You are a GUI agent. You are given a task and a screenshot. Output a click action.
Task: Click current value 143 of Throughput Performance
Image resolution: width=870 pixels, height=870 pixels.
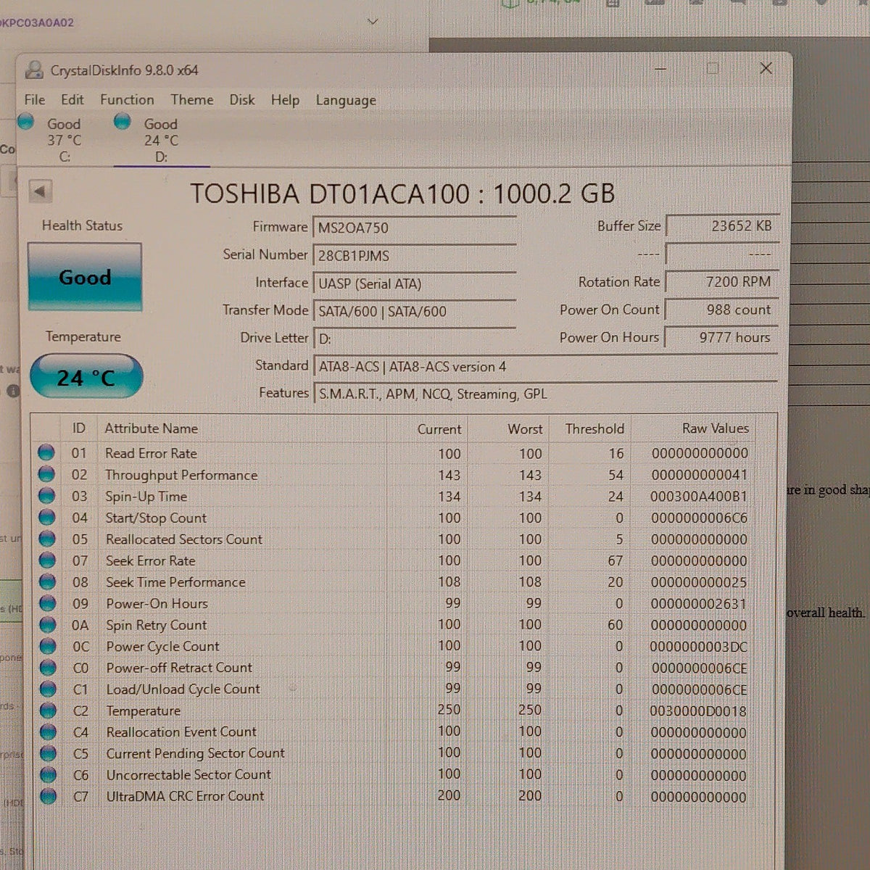pos(449,475)
